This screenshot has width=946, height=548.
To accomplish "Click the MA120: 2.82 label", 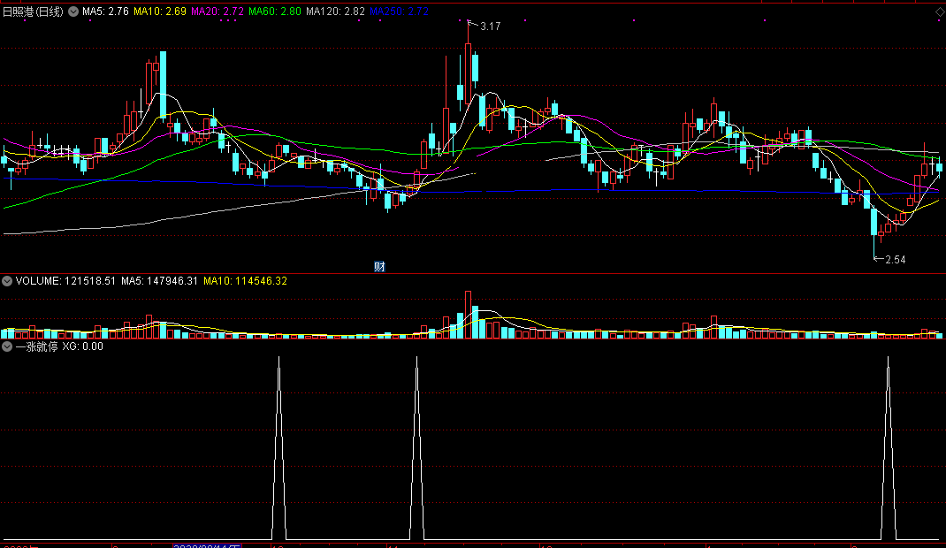I will (335, 11).
